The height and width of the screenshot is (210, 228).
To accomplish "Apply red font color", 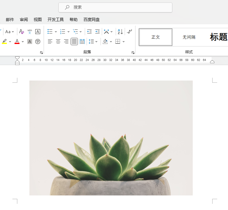I will 17,42.
